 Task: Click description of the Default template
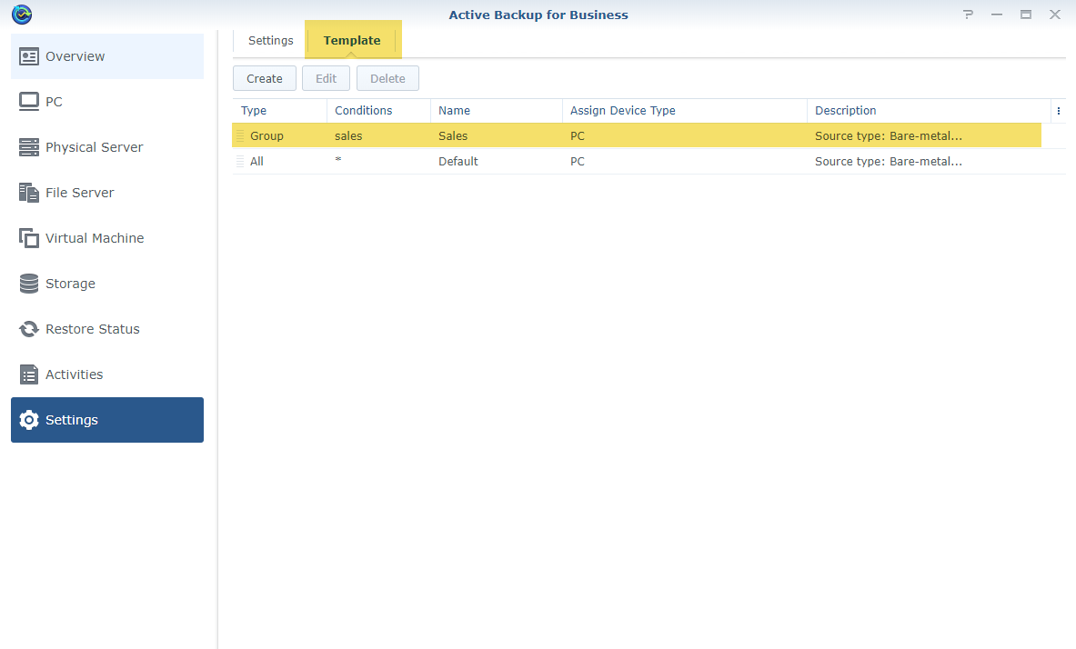889,161
